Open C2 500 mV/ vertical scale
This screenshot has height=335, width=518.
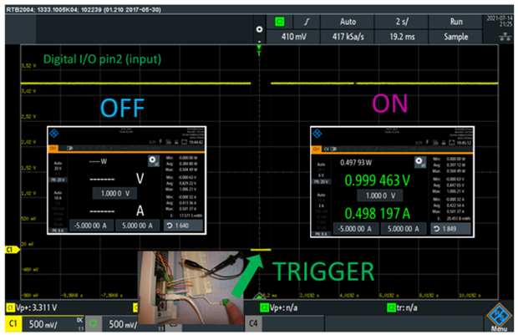coord(122,324)
